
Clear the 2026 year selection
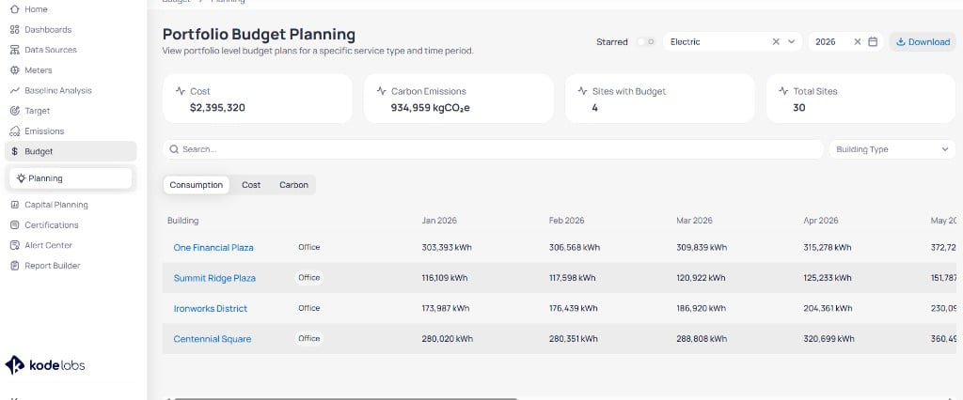pyautogui.click(x=858, y=41)
